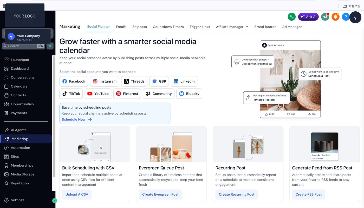
Task: Connect a TikTok account
Action: click(71, 94)
